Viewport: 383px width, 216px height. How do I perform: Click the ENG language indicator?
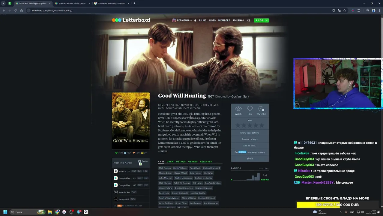pyautogui.click(x=352, y=212)
